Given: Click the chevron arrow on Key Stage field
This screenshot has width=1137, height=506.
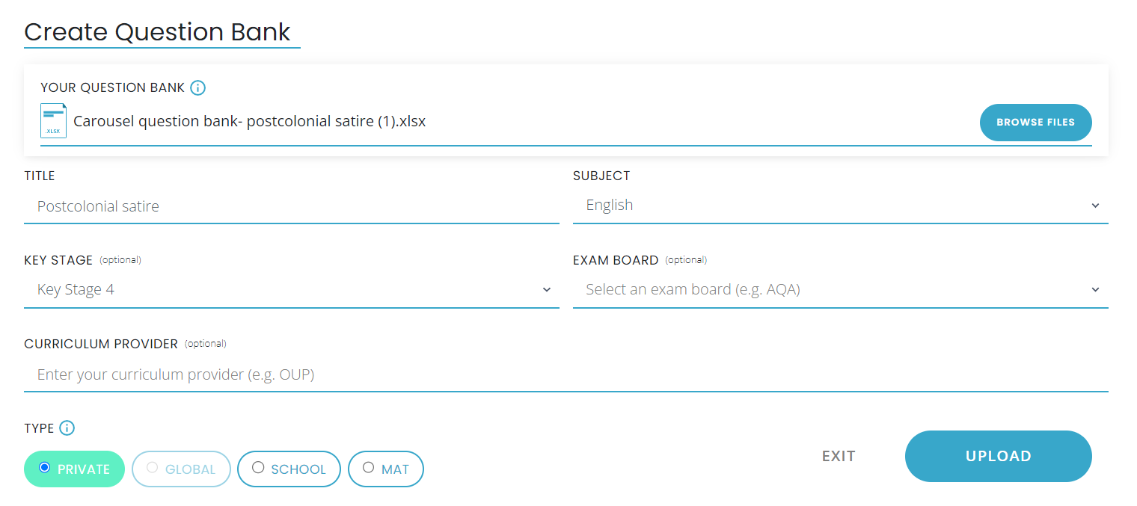Looking at the screenshot, I should coord(547,289).
